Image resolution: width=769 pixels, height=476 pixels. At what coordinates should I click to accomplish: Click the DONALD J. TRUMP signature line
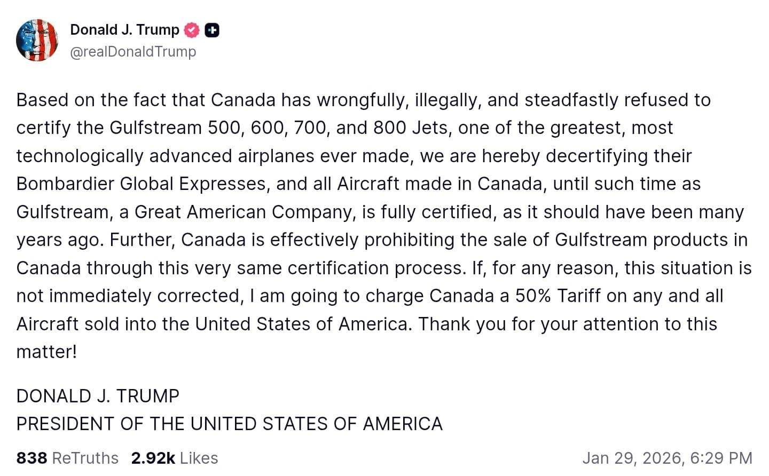pyautogui.click(x=98, y=396)
